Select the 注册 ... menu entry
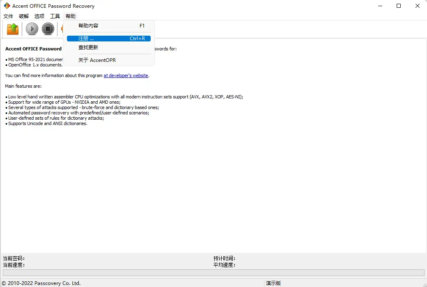The width and height of the screenshot is (427, 287). pyautogui.click(x=109, y=39)
